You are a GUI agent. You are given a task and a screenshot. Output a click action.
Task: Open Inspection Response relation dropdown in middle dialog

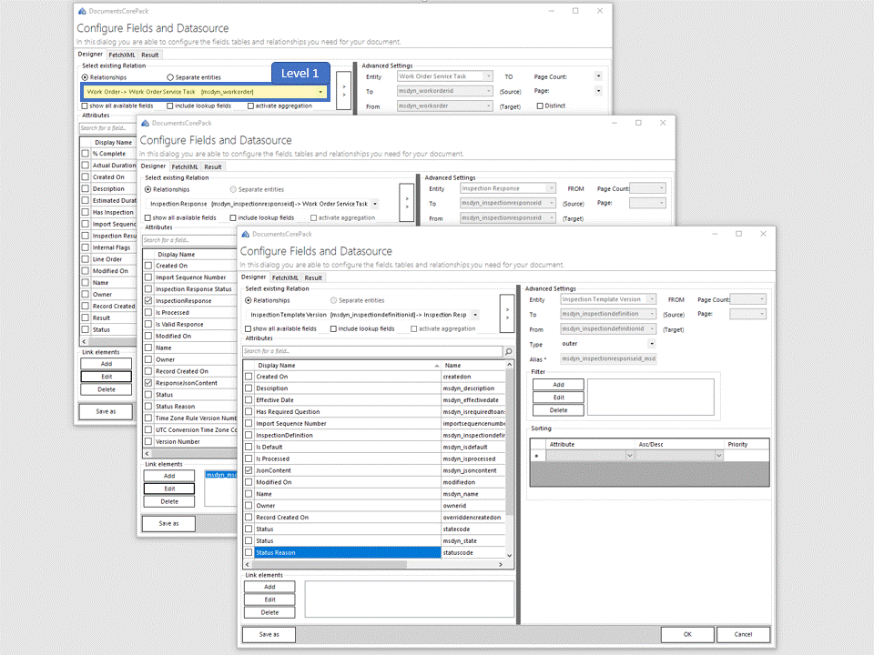tap(375, 204)
